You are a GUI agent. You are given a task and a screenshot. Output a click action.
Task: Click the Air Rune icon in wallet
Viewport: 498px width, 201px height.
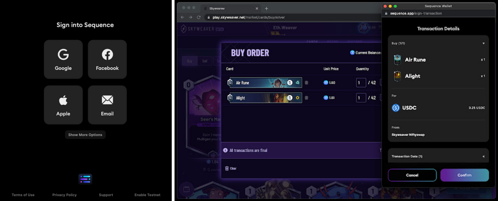click(x=397, y=60)
